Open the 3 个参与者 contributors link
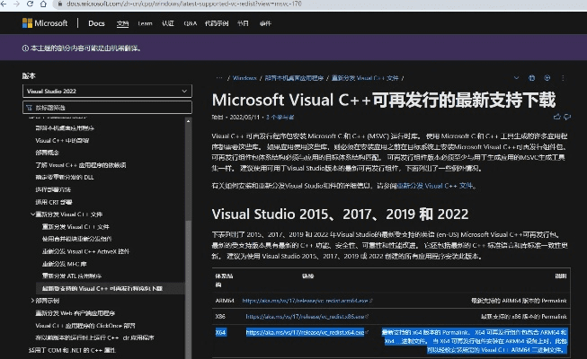 tap(280, 117)
